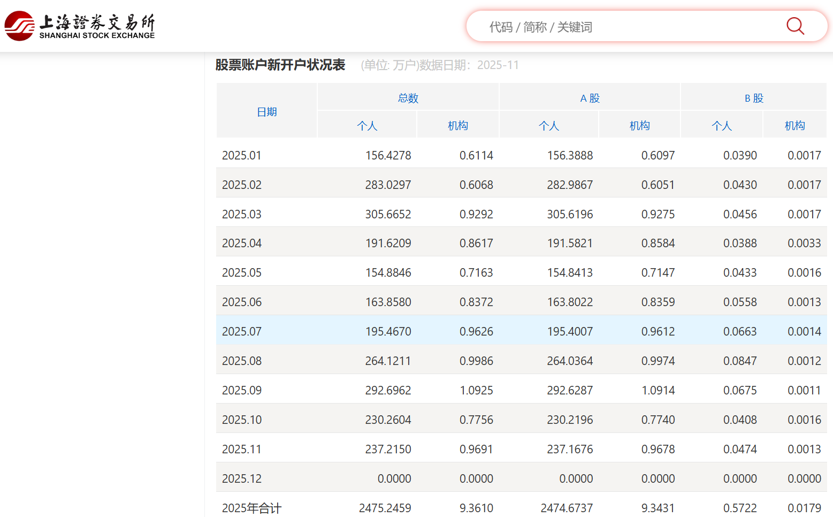Select the highlighted 2025.07 date cell

[x=242, y=332]
